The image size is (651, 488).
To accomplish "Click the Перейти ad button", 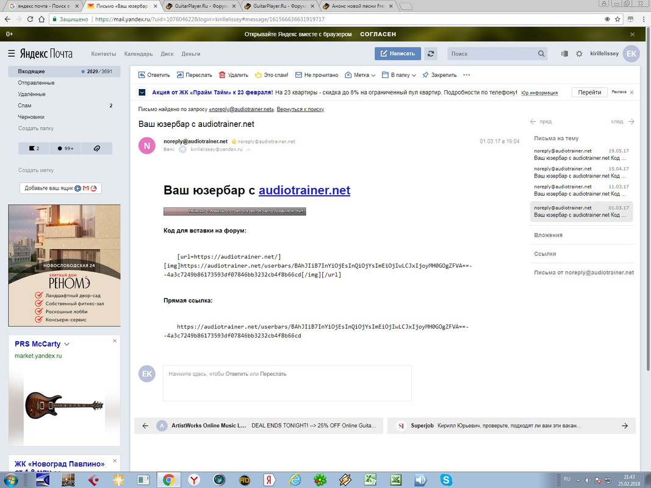I will click(589, 92).
